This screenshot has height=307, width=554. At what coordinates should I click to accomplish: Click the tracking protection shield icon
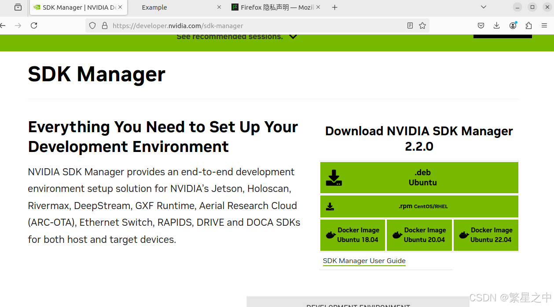pyautogui.click(x=92, y=25)
